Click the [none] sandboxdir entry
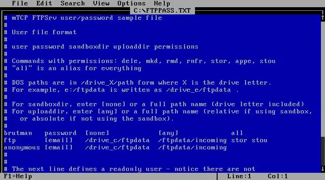 97,133
